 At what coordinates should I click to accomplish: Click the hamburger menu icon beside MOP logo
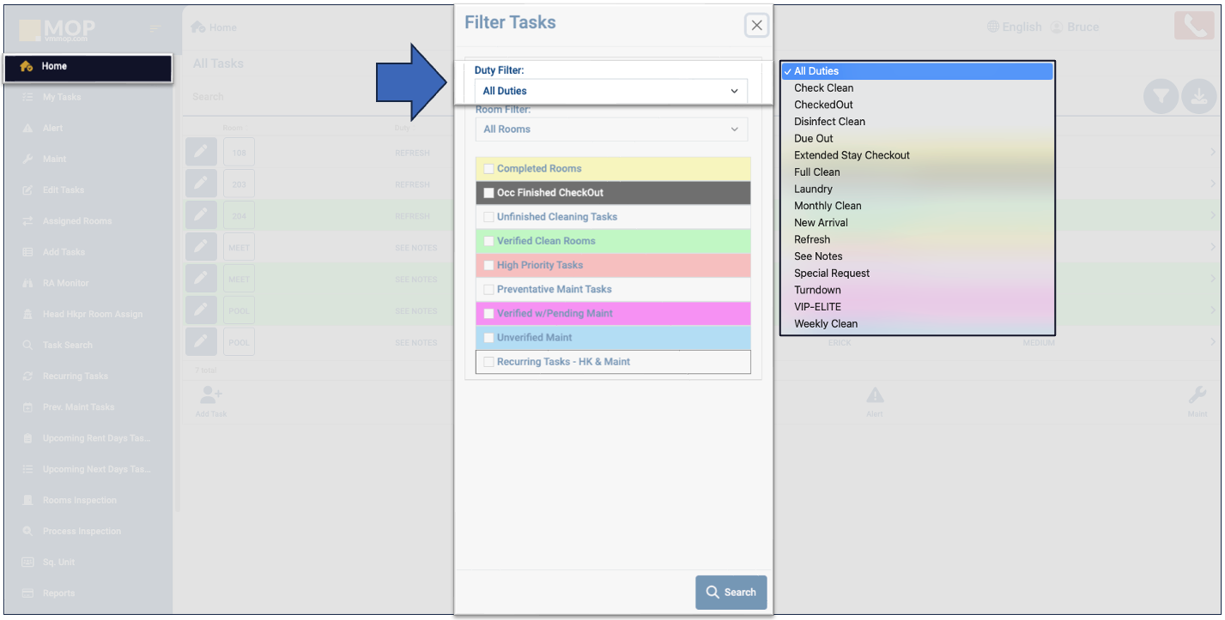click(155, 28)
